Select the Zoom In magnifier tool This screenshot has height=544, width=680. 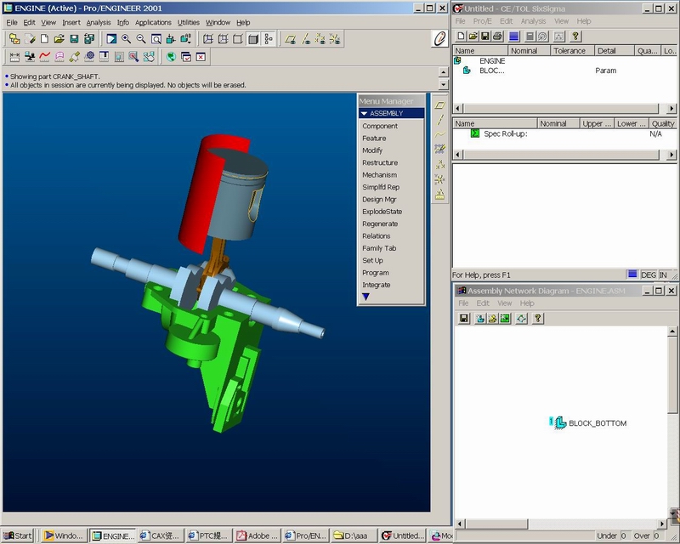(x=126, y=39)
